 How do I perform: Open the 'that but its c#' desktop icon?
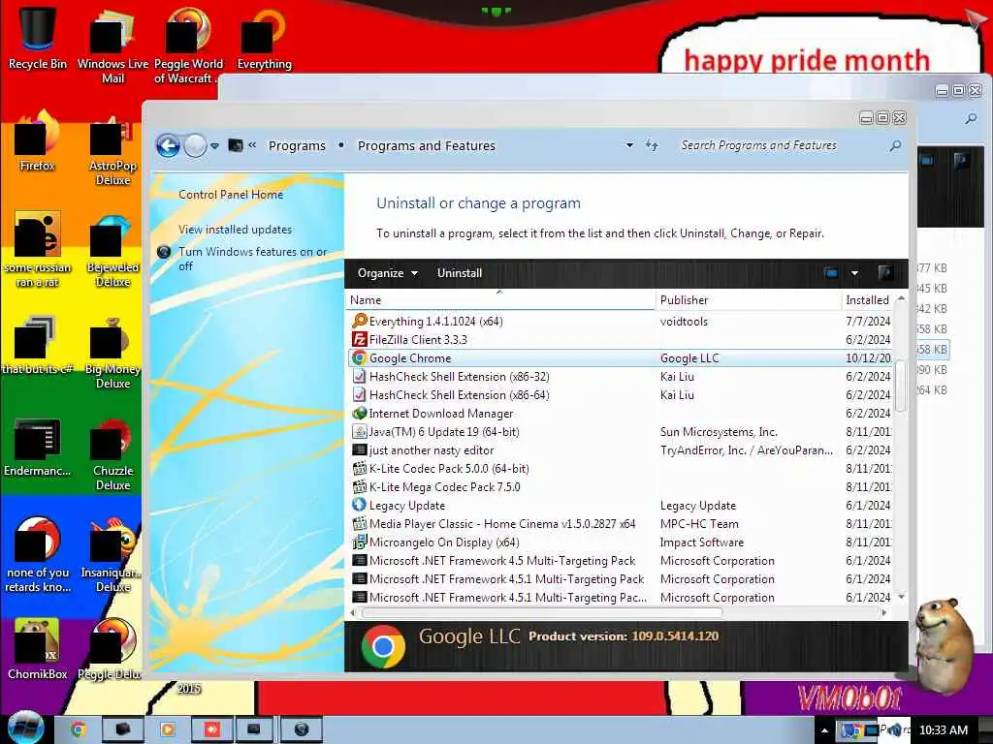pos(38,345)
